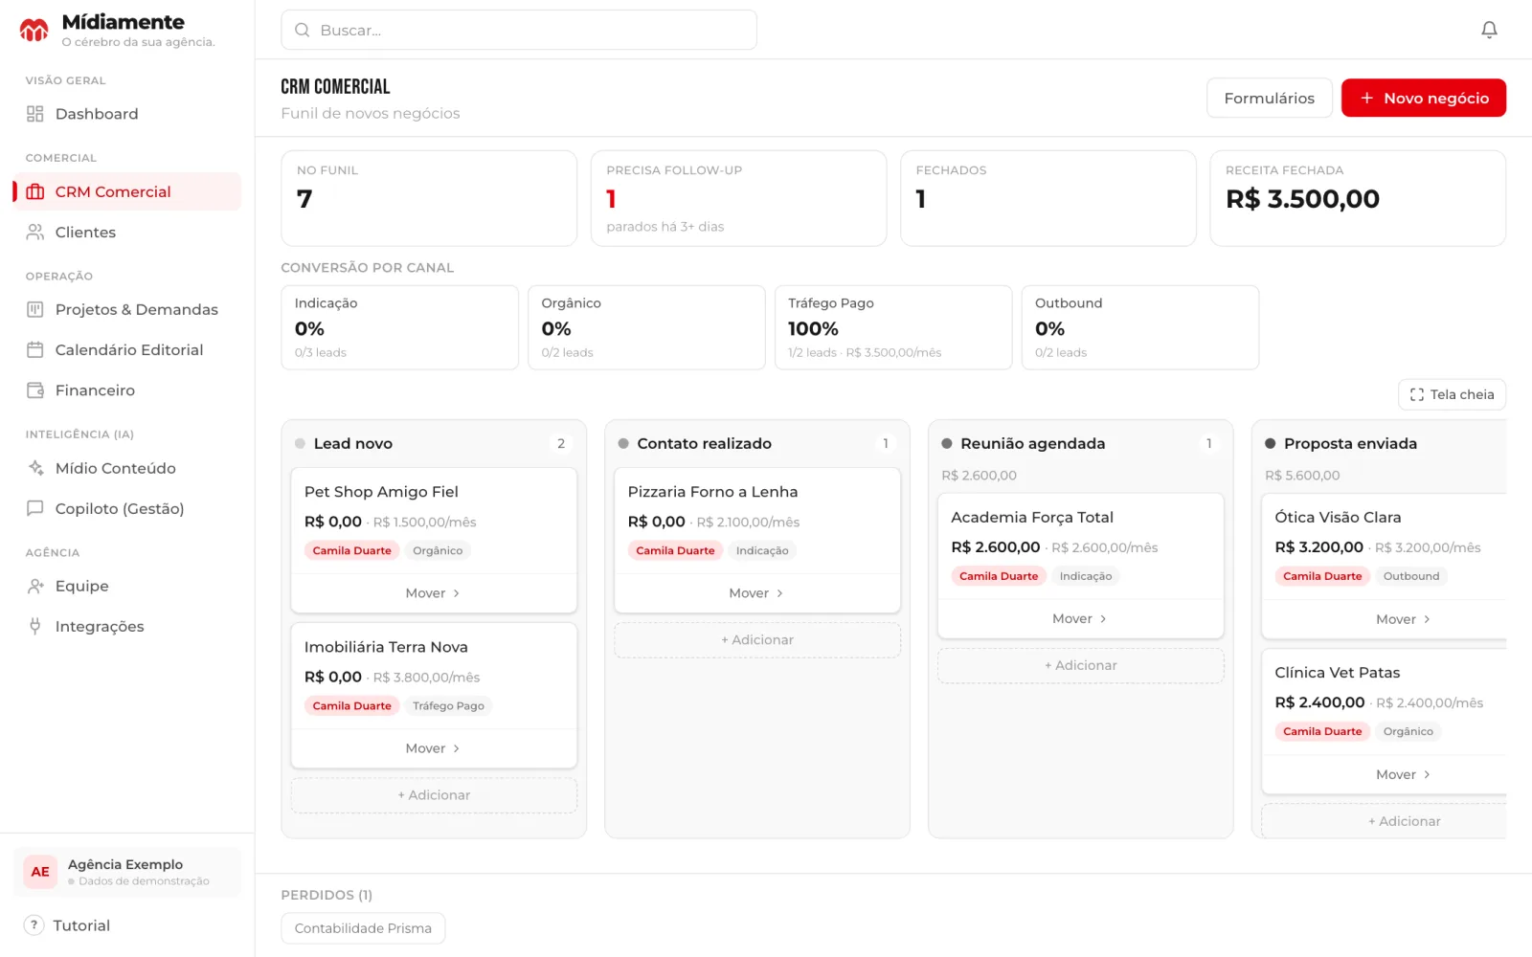
Task: Open the Mover menu for Pet Shop Amigo Fiel
Action: pyautogui.click(x=433, y=593)
